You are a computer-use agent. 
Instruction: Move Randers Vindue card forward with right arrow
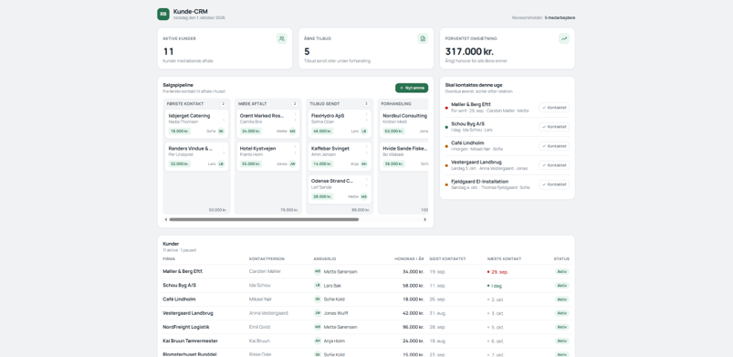pyautogui.click(x=224, y=152)
